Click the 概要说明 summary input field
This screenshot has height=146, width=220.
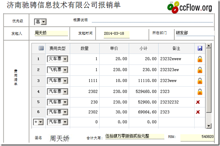(152, 20)
